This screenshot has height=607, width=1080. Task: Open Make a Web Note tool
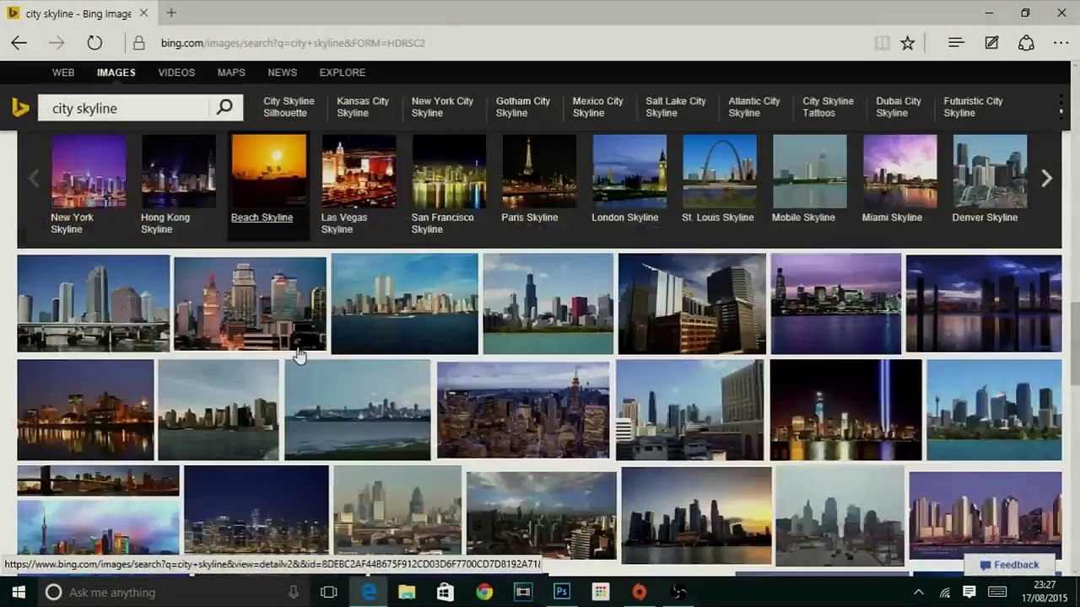tap(991, 43)
